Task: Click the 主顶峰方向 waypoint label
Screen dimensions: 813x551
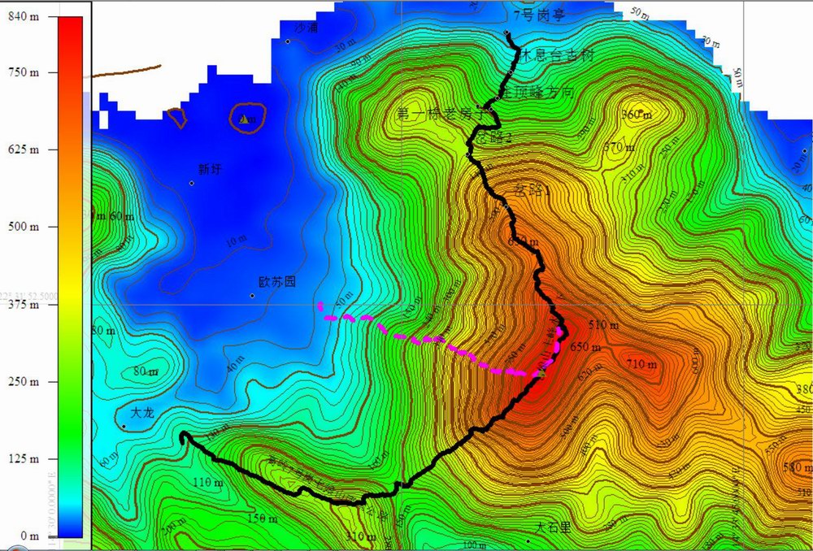Action: click(539, 93)
